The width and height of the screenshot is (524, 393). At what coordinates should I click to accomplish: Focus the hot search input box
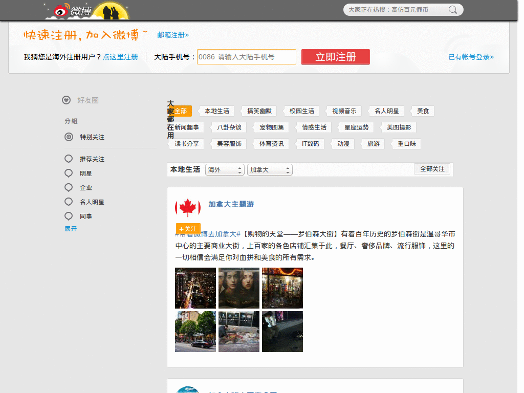click(x=396, y=10)
